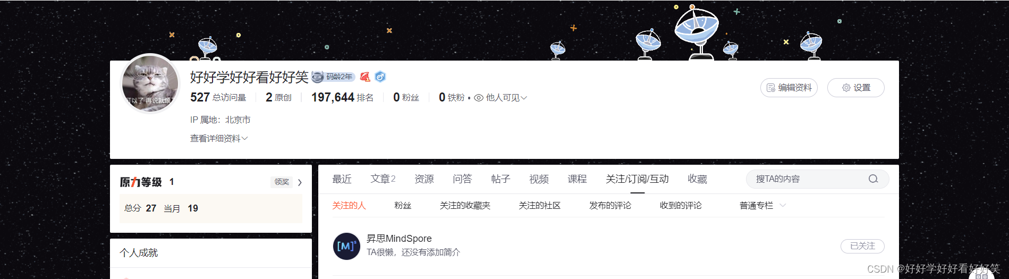Click the search magnifier icon
The width and height of the screenshot is (1009, 279).
(x=873, y=179)
